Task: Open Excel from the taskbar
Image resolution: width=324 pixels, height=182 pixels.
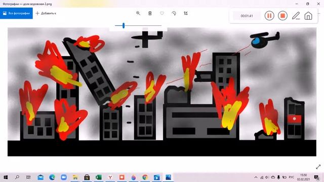Action: click(99, 177)
